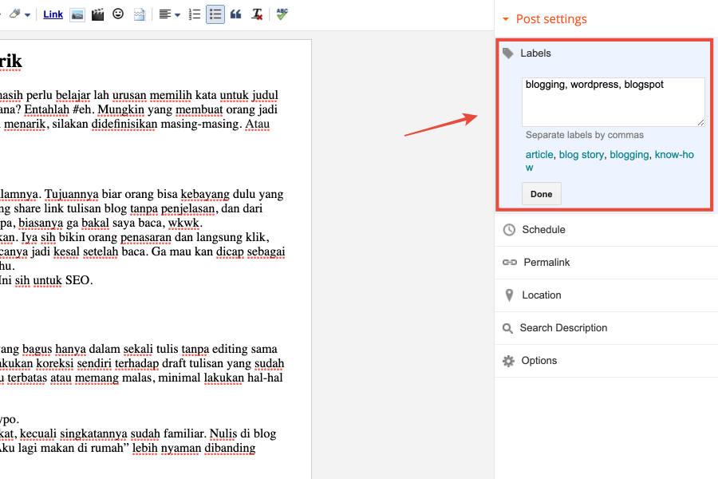Click the Search Description magnifier icon
This screenshot has width=718, height=479.
(x=507, y=328)
